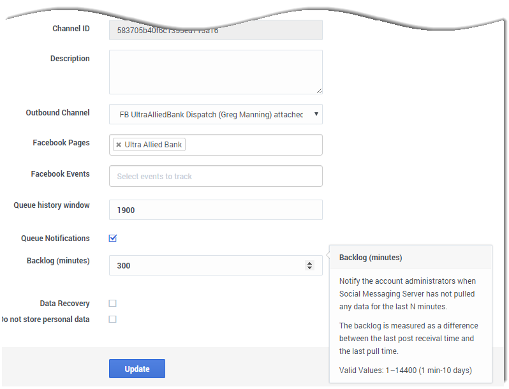Decrease Backlog minutes with down arrow
Viewport: 509px width, 389px height.
(x=310, y=268)
